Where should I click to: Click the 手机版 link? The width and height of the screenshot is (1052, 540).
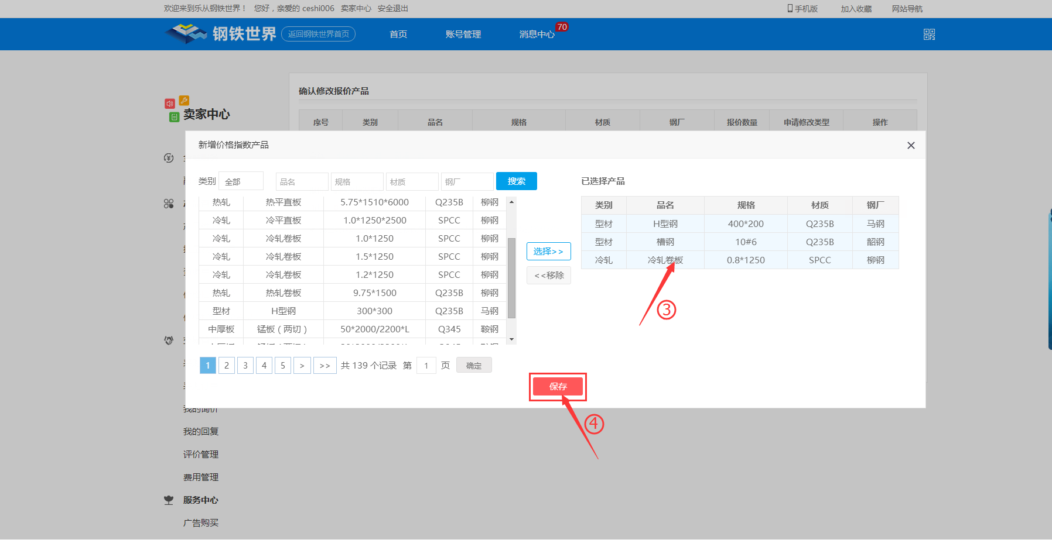[806, 9]
